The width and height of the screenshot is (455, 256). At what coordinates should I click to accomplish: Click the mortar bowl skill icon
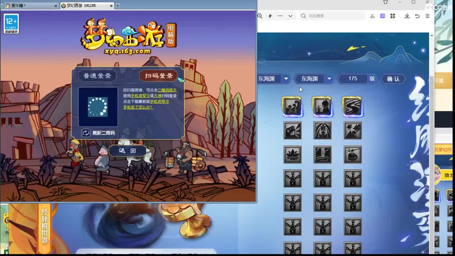[x=352, y=155]
